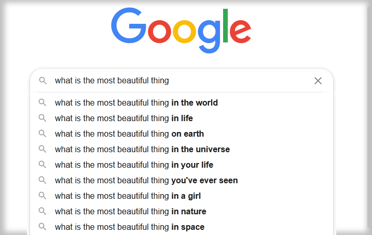Pick the suggestion ending "on earth"
Image resolution: width=372 pixels, height=235 pixels.
[182, 134]
